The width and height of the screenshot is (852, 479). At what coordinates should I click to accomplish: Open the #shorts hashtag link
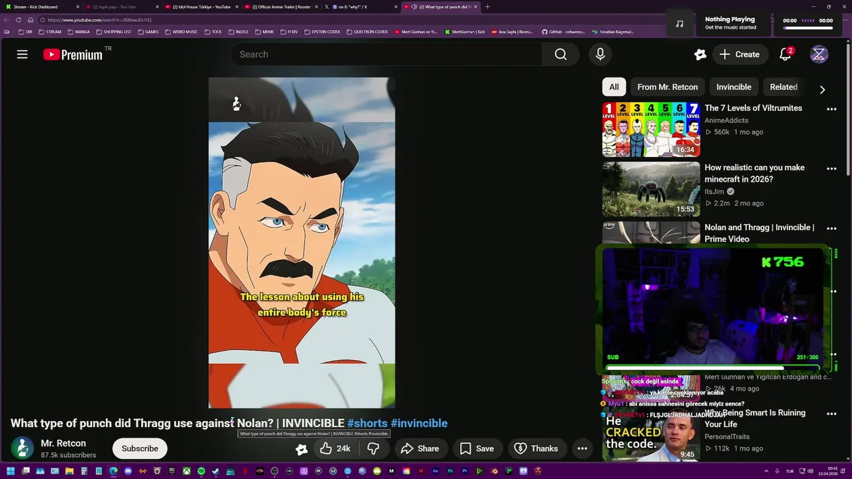click(x=367, y=423)
